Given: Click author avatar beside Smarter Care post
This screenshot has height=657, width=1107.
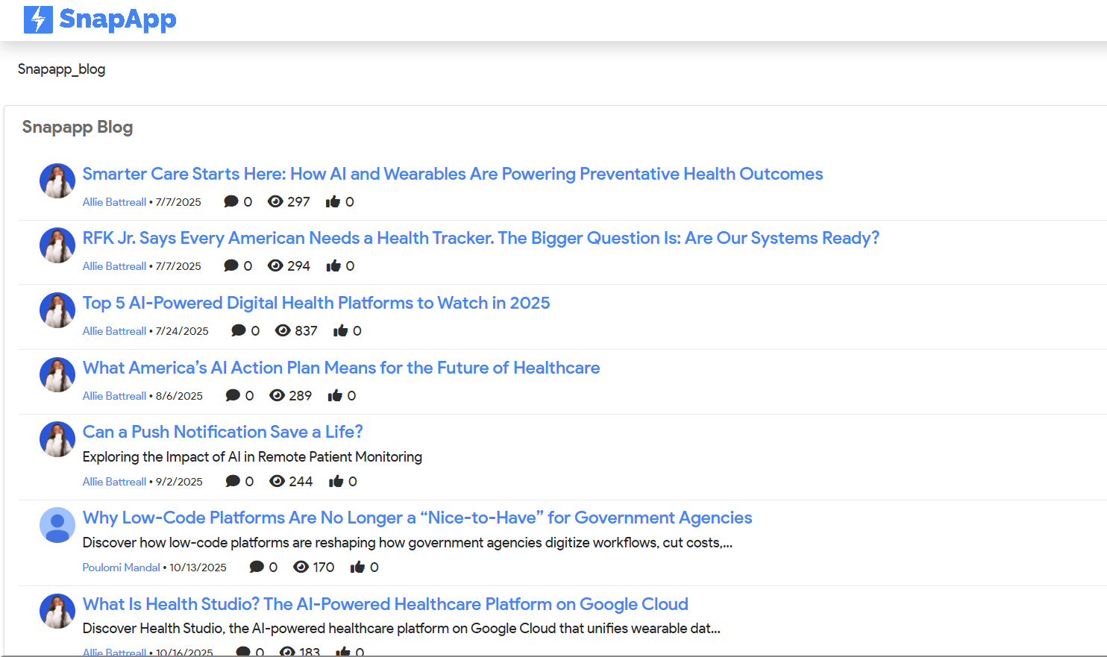Looking at the screenshot, I should coord(57,181).
